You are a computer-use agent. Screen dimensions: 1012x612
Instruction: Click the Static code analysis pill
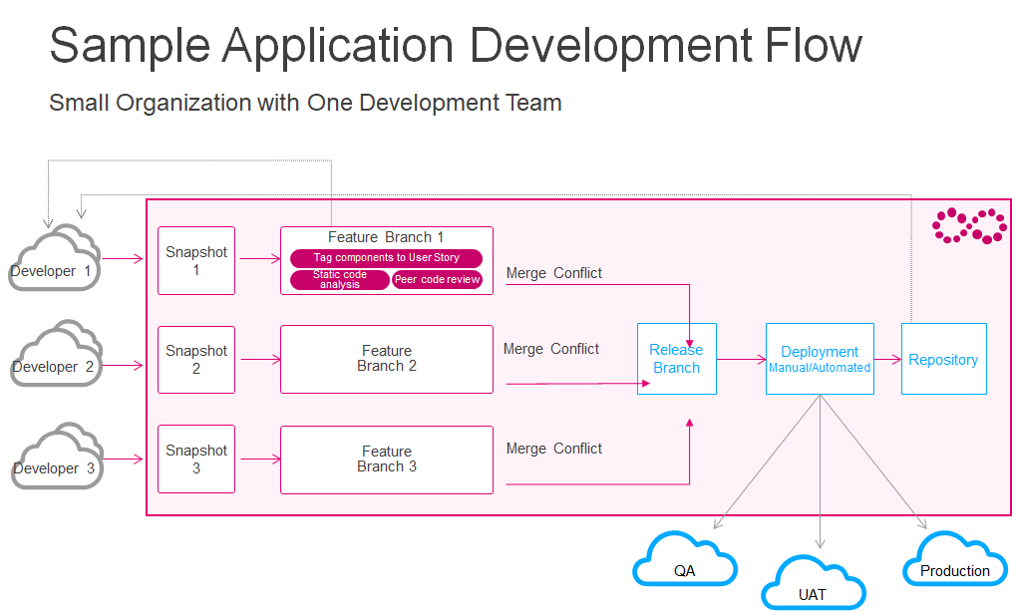[x=340, y=279]
